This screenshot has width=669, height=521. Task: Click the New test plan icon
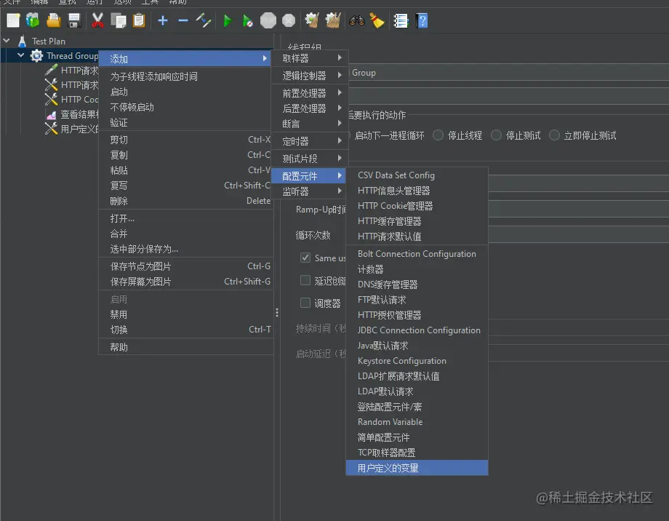pos(13,20)
